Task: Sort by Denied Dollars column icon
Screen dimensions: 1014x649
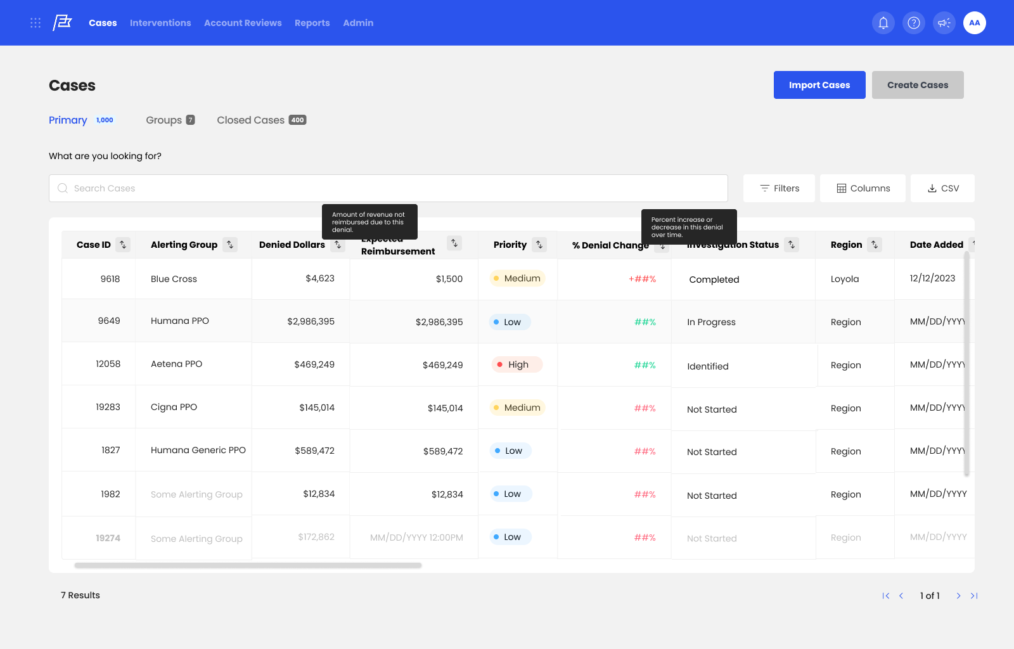Action: 338,245
